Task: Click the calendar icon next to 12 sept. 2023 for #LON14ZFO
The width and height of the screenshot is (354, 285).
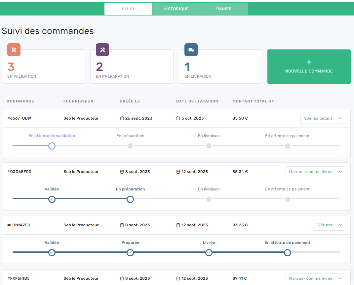Action: (x=178, y=225)
